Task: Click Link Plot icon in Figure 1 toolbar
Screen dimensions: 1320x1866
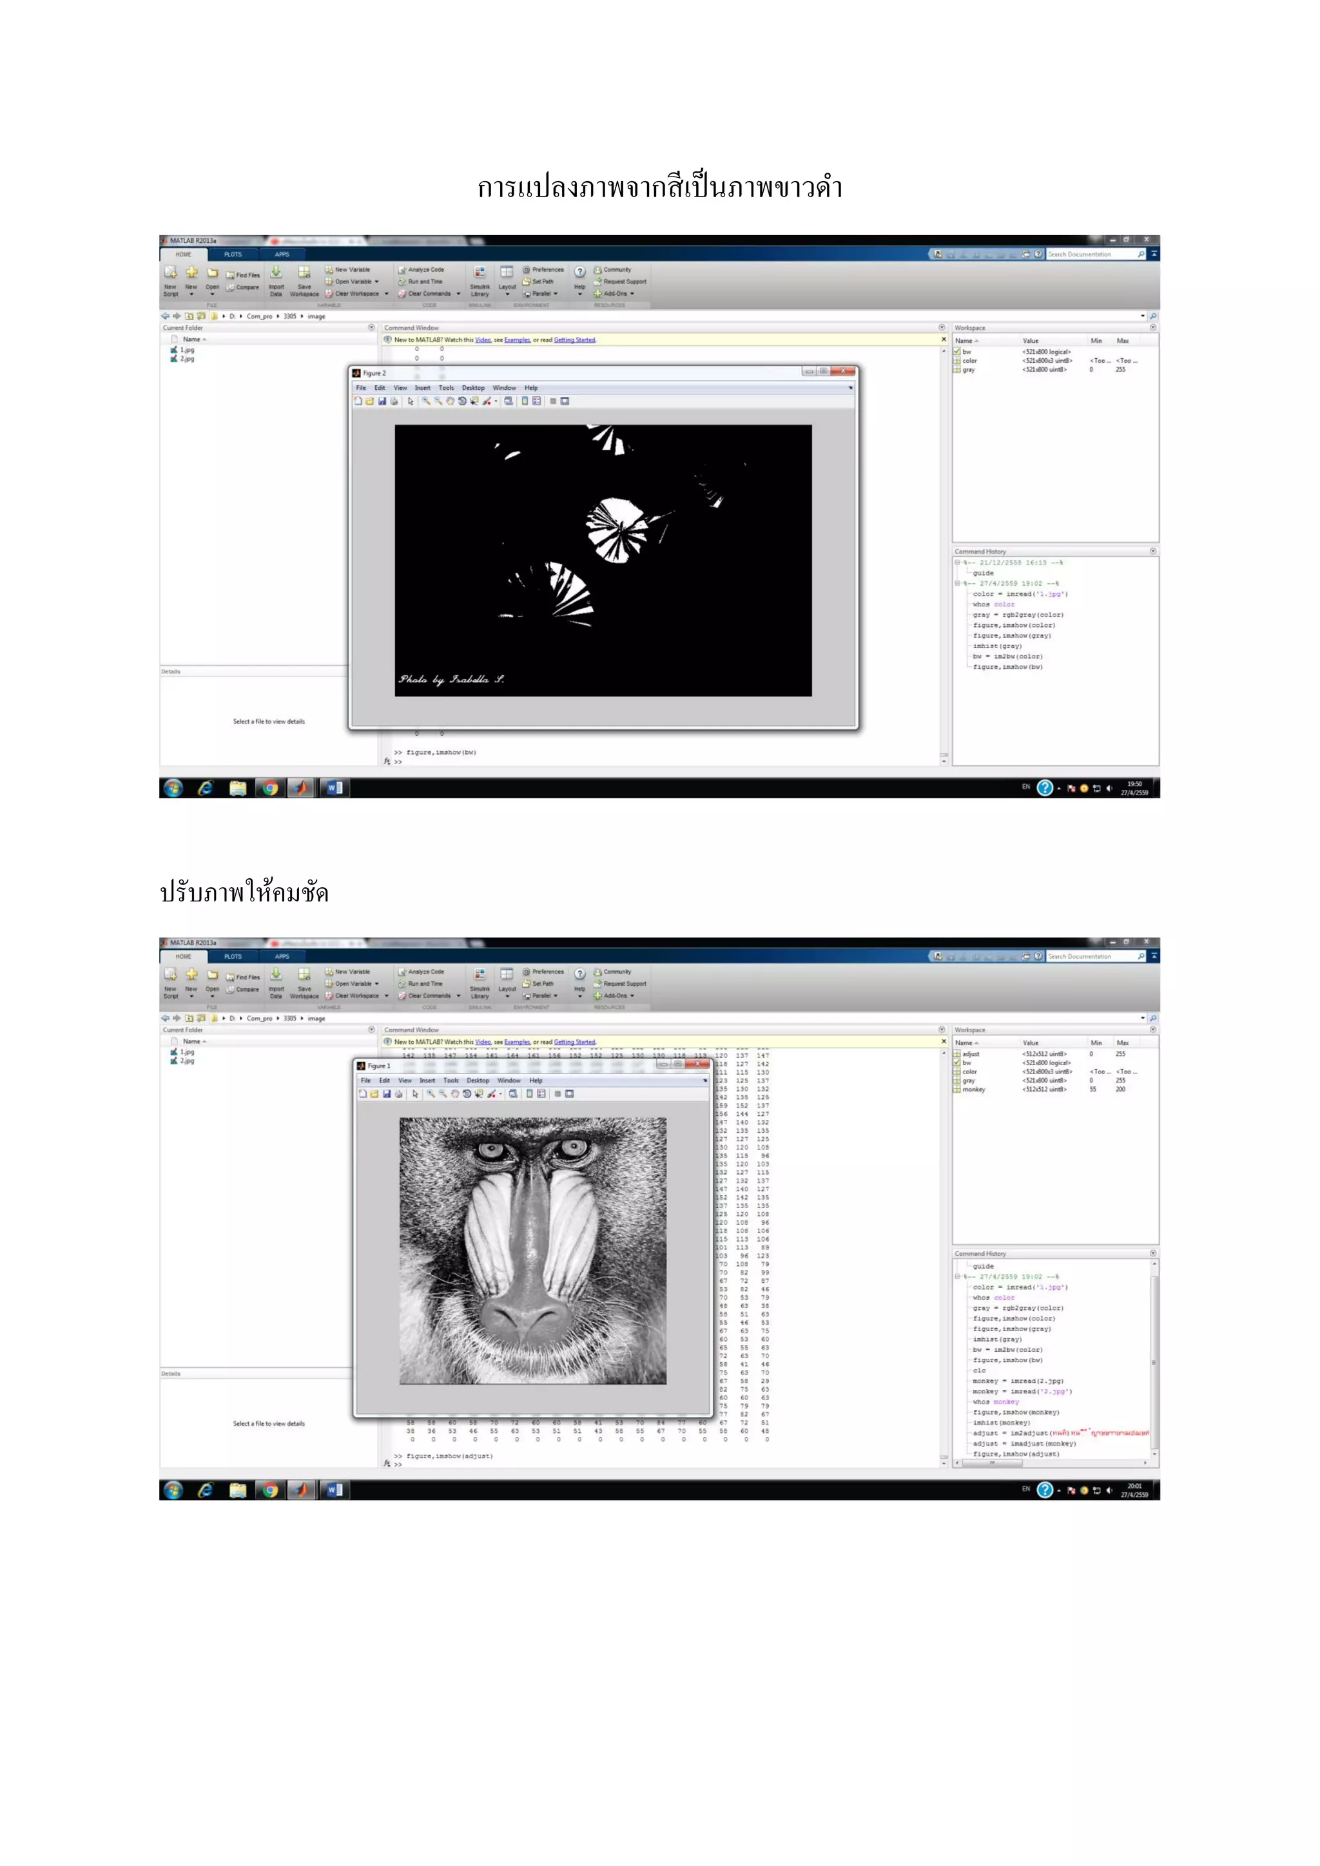Action: click(x=514, y=1094)
